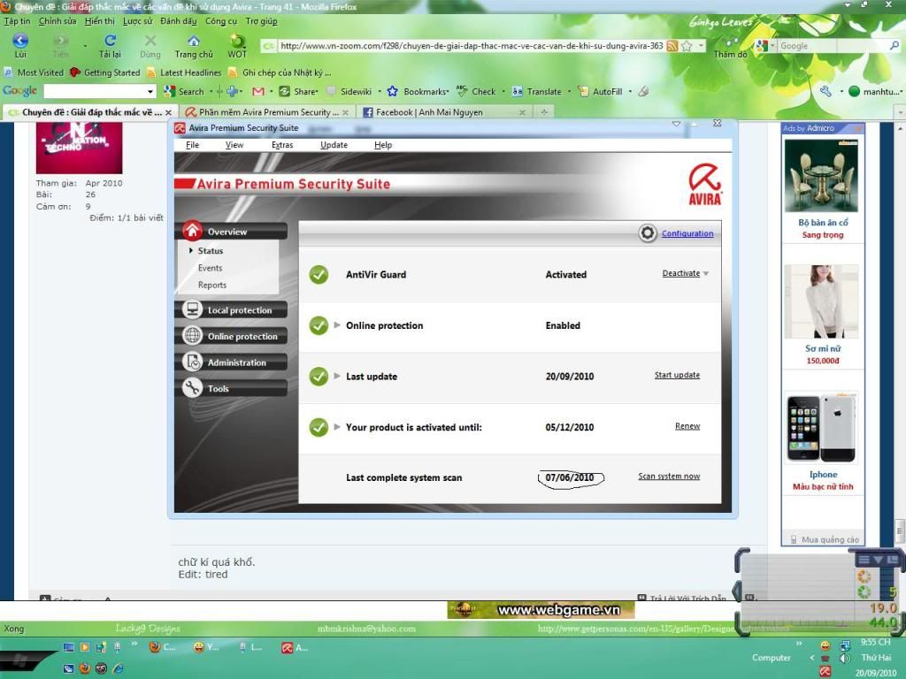Open the File menu in Avira
The image size is (906, 679).
pos(192,145)
